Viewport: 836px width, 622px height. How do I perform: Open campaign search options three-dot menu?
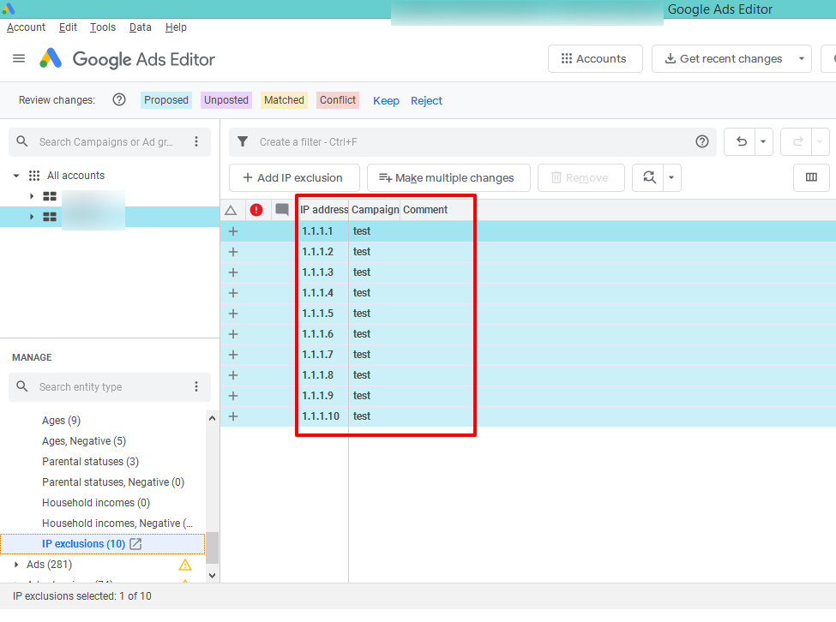click(196, 141)
